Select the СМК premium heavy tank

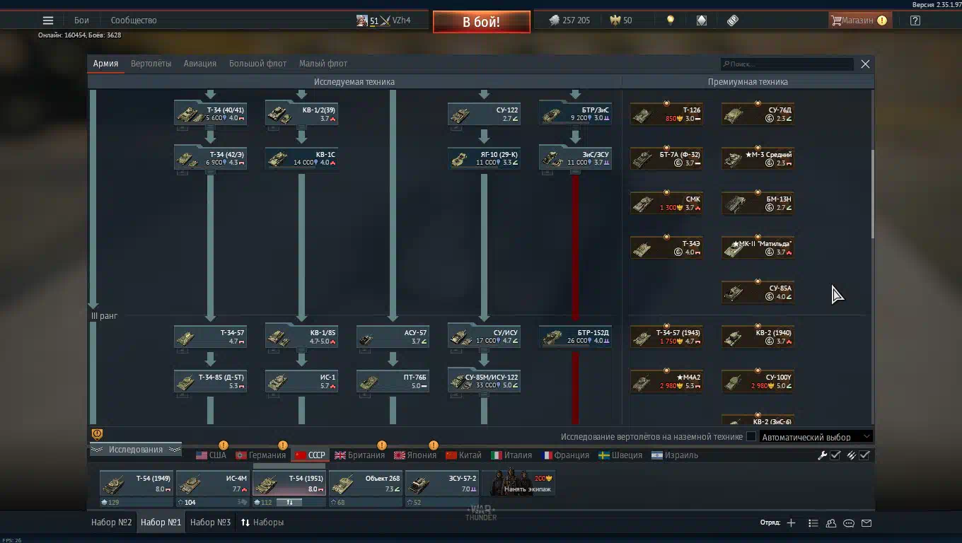(x=666, y=204)
